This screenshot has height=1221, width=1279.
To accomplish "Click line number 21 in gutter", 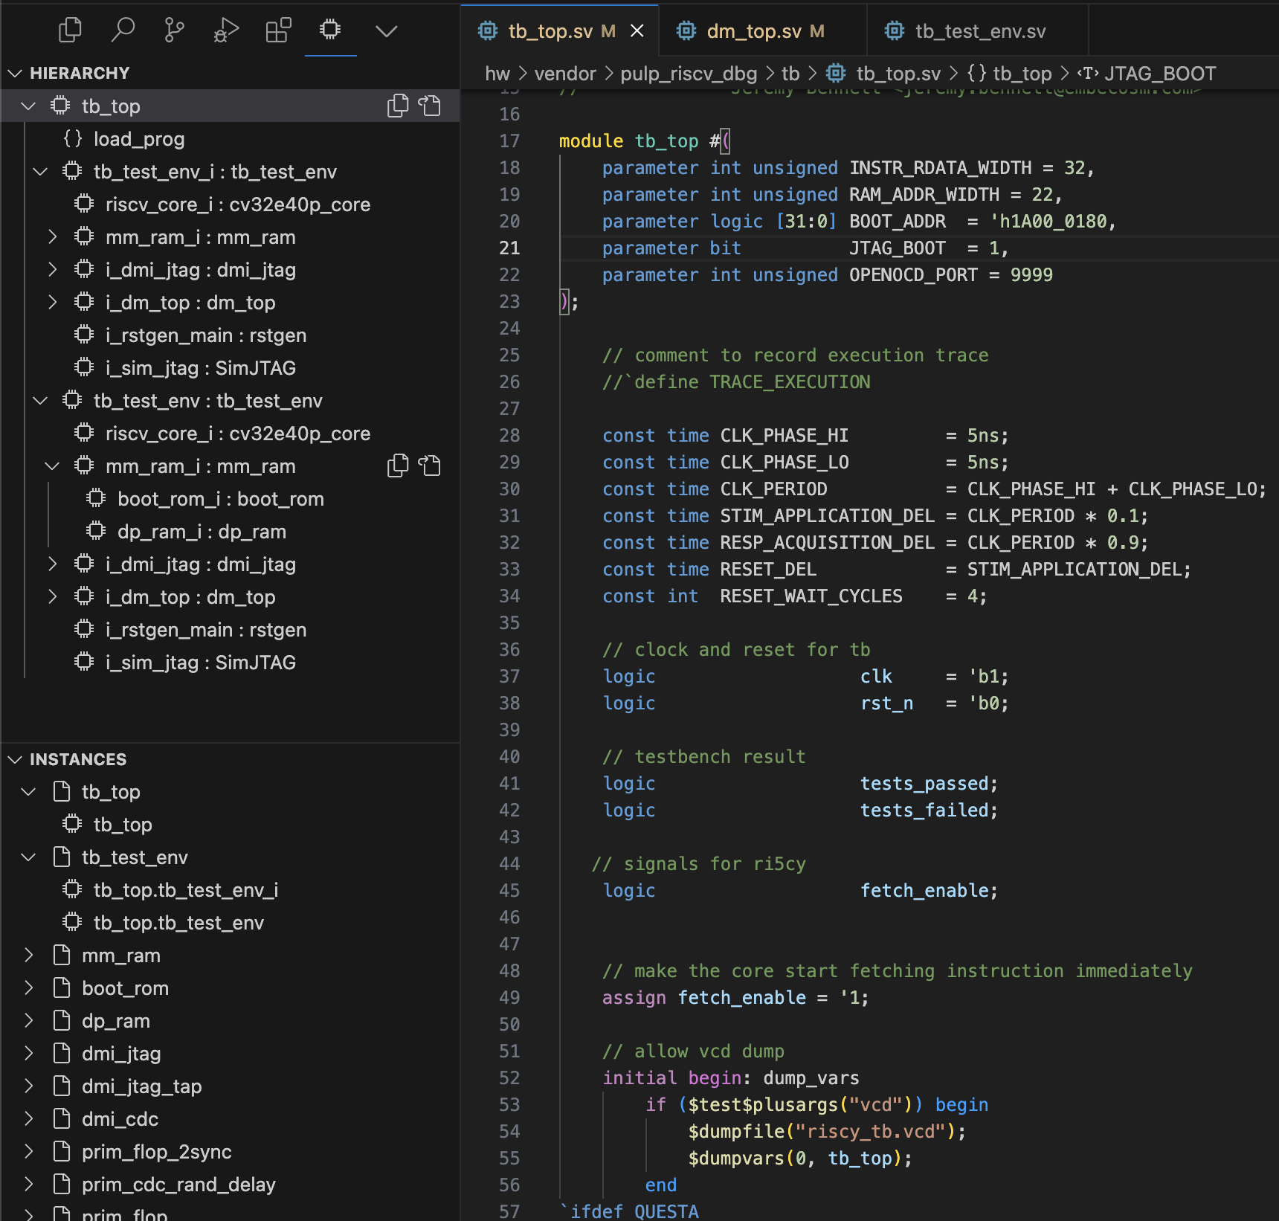I will coord(509,248).
